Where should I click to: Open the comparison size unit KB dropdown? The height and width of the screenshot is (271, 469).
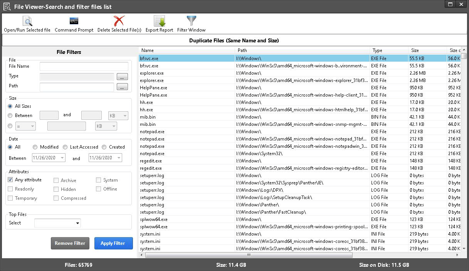(x=106, y=126)
